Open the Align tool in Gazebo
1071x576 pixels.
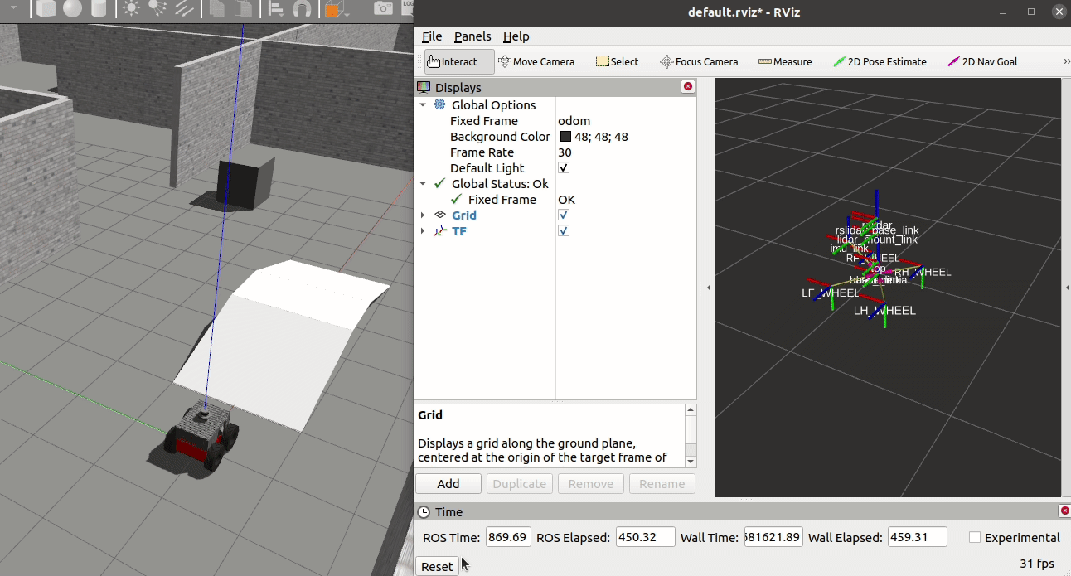pyautogui.click(x=277, y=9)
